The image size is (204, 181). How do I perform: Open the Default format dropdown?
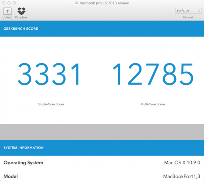[188, 11]
